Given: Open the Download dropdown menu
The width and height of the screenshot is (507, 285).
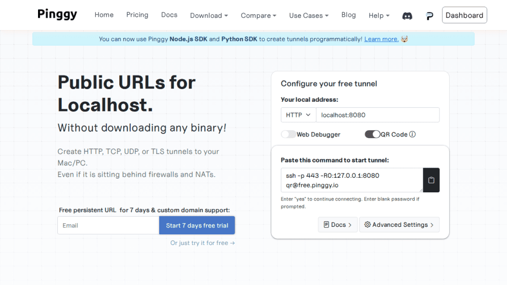Looking at the screenshot, I should click(x=209, y=16).
